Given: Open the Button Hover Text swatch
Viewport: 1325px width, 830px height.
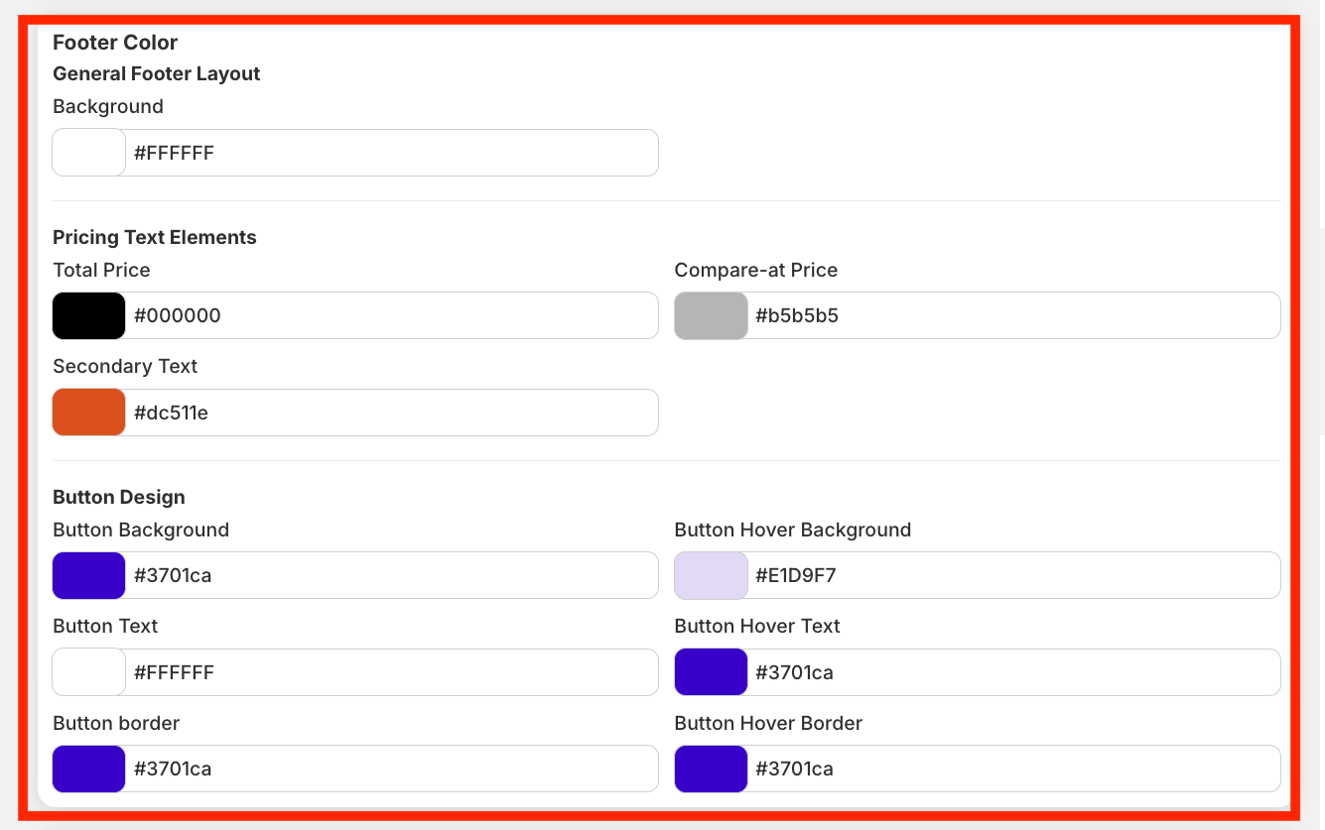Looking at the screenshot, I should (x=711, y=672).
